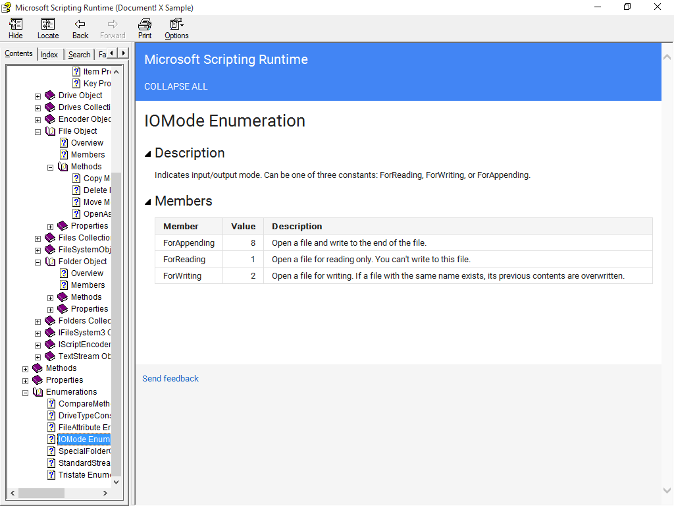This screenshot has width=674, height=506.
Task: Collapse the Members section triangle
Action: [x=148, y=202]
